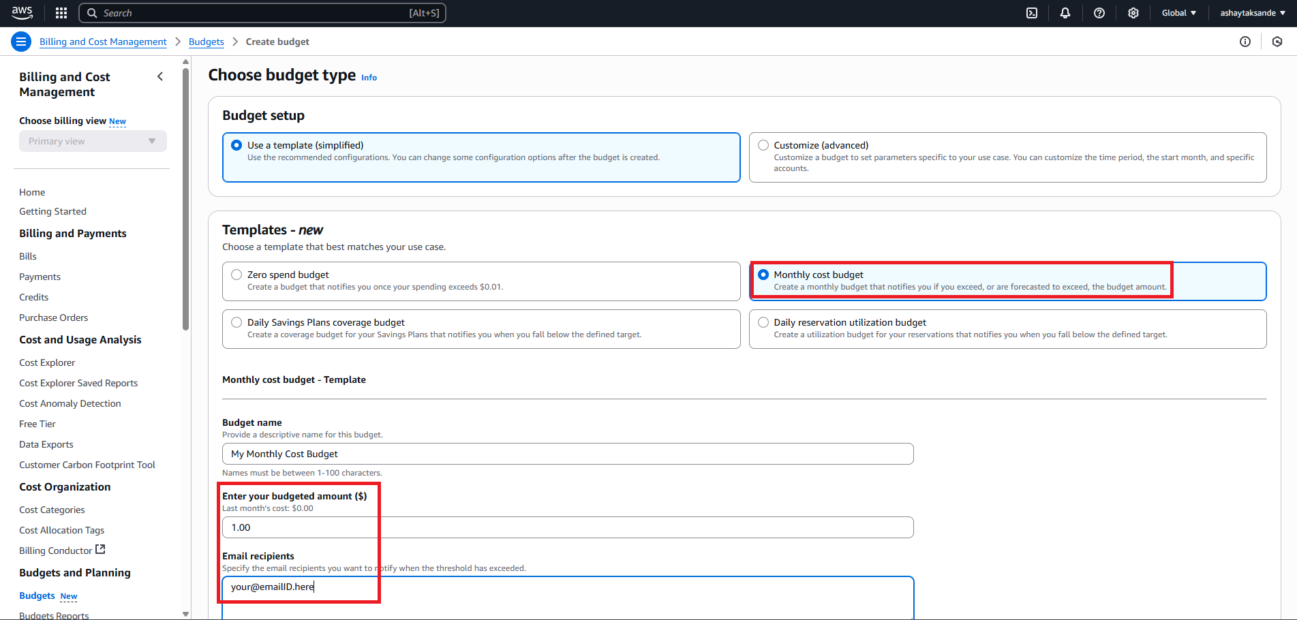This screenshot has width=1297, height=620.
Task: Click 'Monthly cost budget - Template' heading
Action: (x=294, y=379)
